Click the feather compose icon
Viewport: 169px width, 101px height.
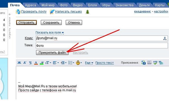click(52, 12)
